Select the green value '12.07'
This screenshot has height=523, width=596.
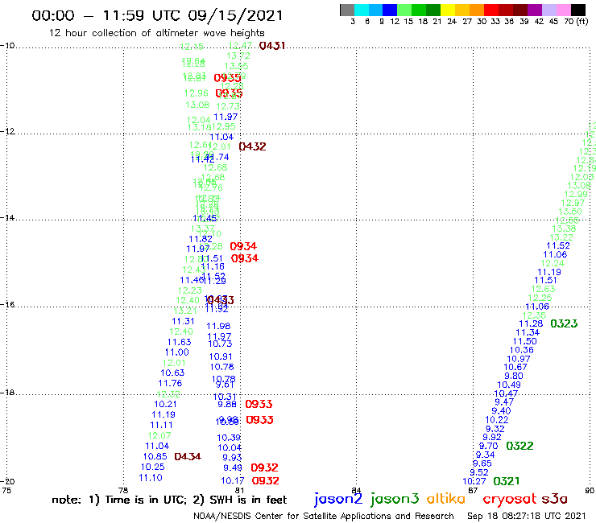pos(159,435)
